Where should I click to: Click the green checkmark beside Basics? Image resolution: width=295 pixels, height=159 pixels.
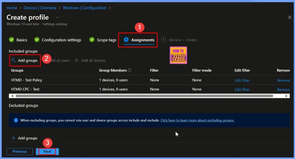click(12, 40)
